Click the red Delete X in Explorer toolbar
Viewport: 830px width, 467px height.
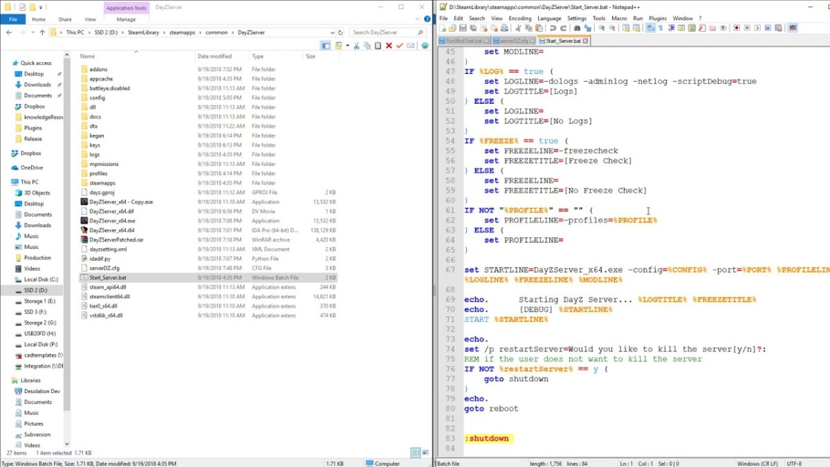(x=389, y=46)
